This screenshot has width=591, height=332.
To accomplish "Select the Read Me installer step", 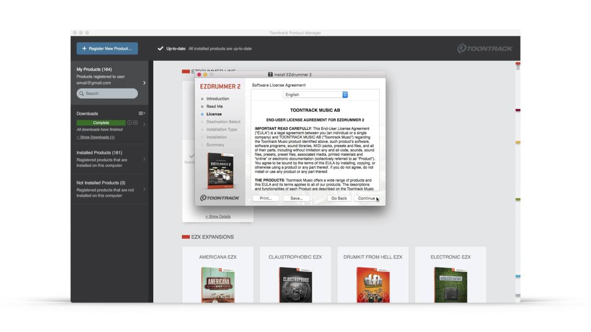I will click(214, 107).
